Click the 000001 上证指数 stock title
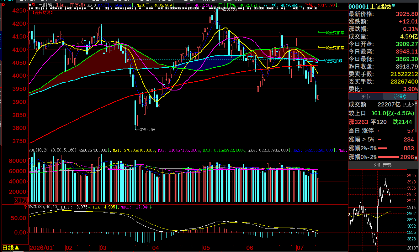 [x=370, y=6]
